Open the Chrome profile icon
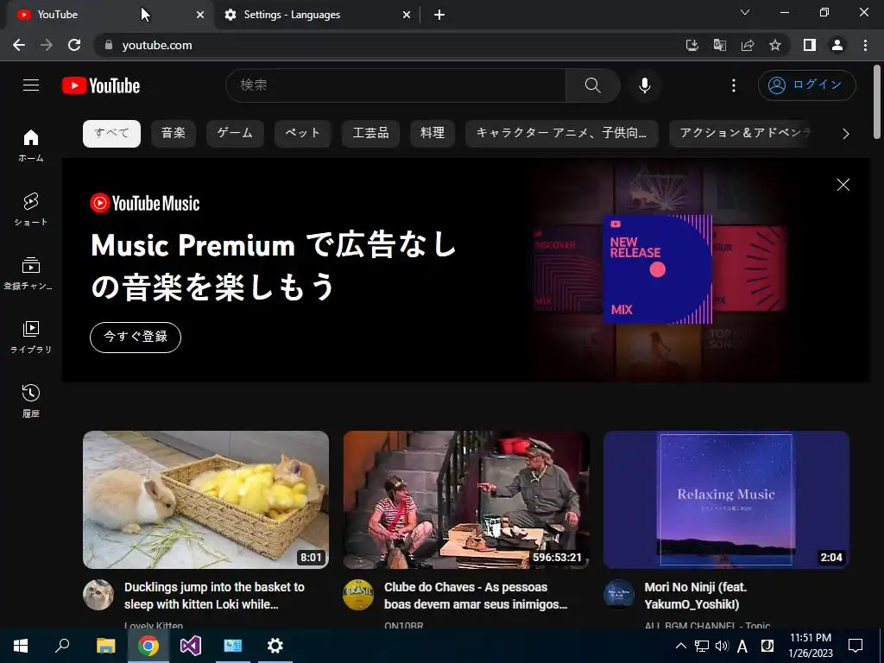The image size is (884, 663). click(837, 45)
